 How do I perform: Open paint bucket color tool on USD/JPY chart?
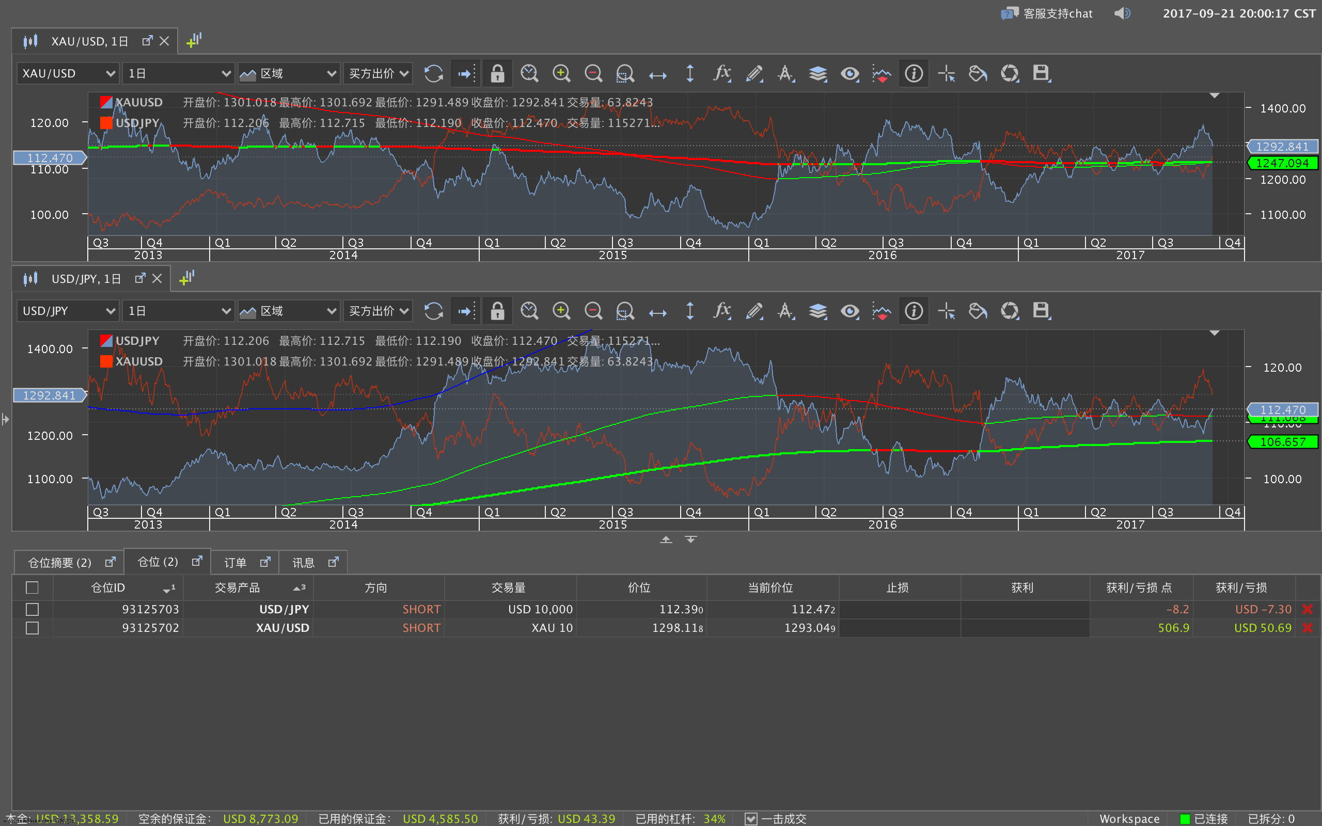point(978,311)
